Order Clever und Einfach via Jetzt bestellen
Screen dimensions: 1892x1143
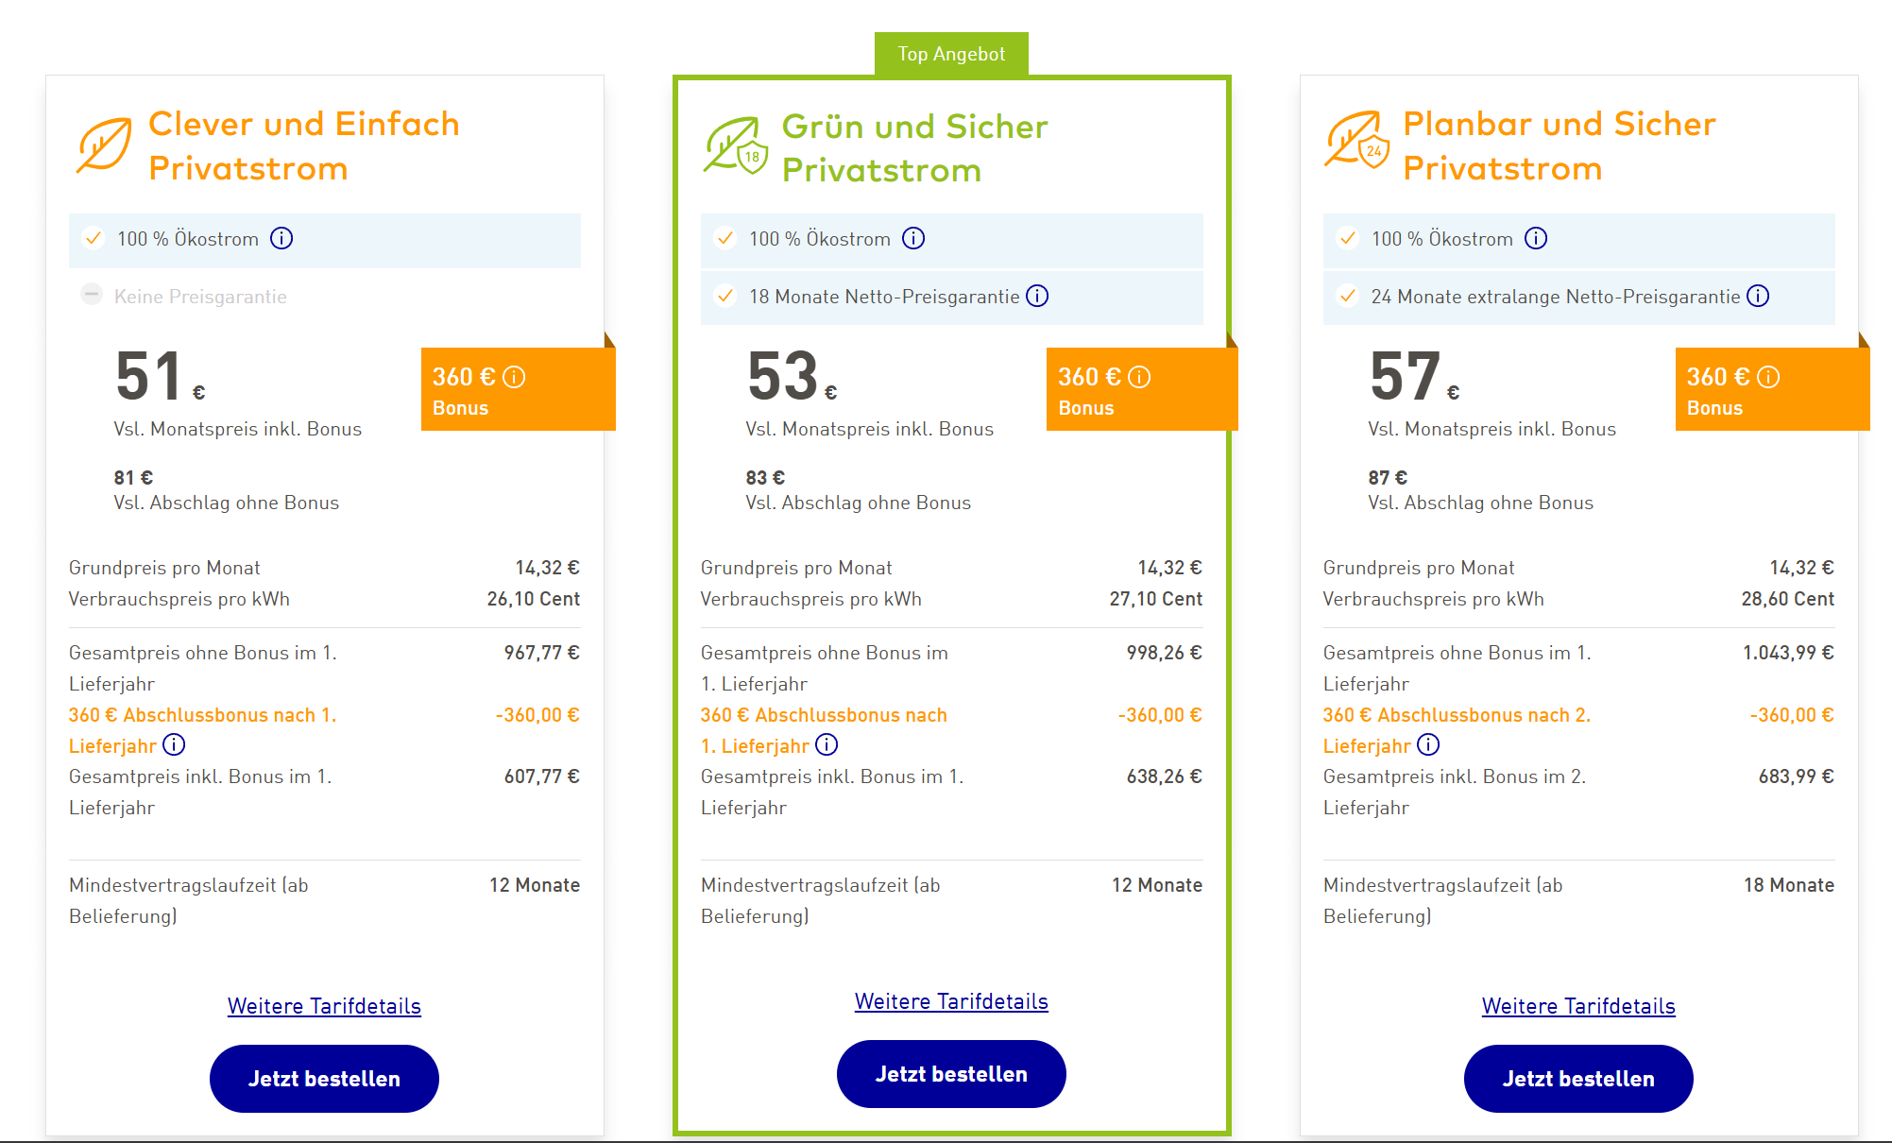pyautogui.click(x=324, y=1079)
